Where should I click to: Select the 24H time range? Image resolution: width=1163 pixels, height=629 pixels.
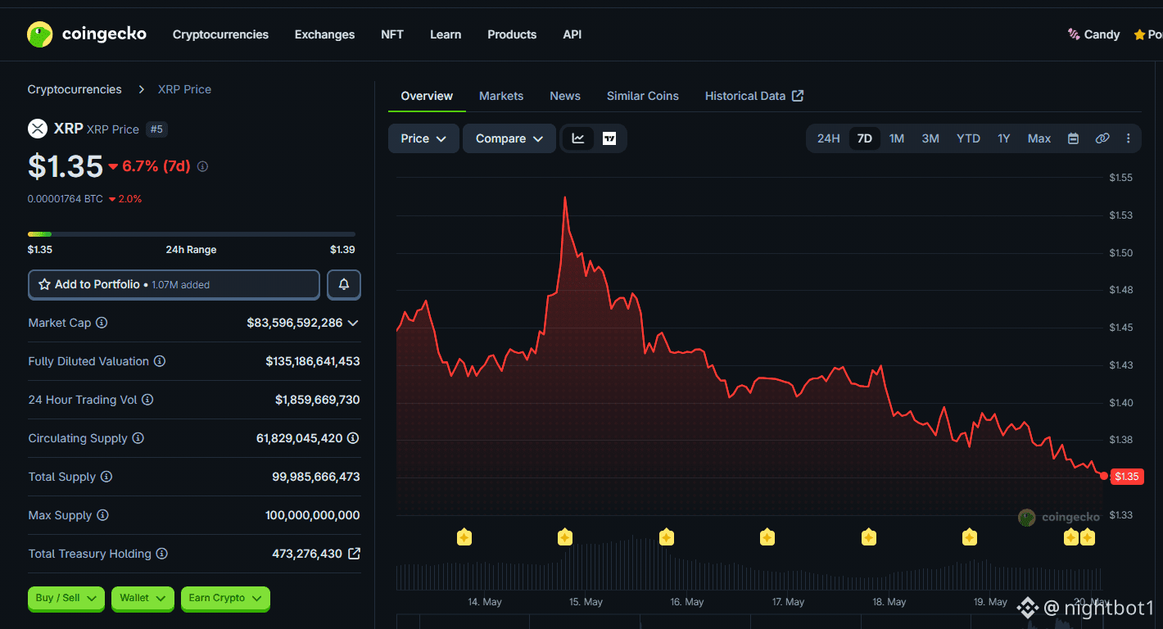coord(829,138)
